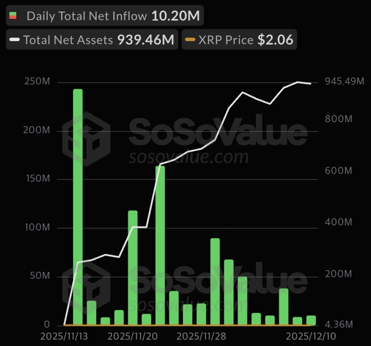Click the sosovalue.com watermark text in upper chart
The image size is (371, 346).
click(x=189, y=157)
